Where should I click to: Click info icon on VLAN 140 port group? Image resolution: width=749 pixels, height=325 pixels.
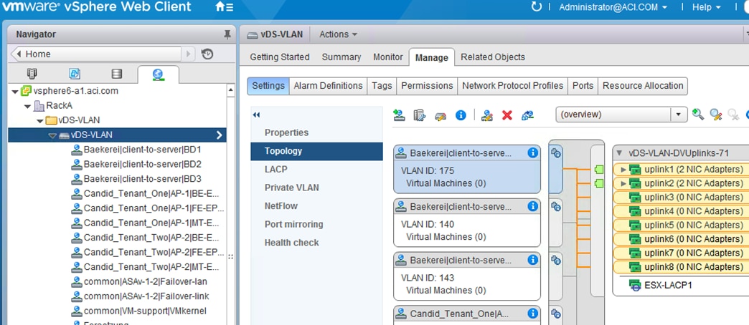tap(532, 206)
